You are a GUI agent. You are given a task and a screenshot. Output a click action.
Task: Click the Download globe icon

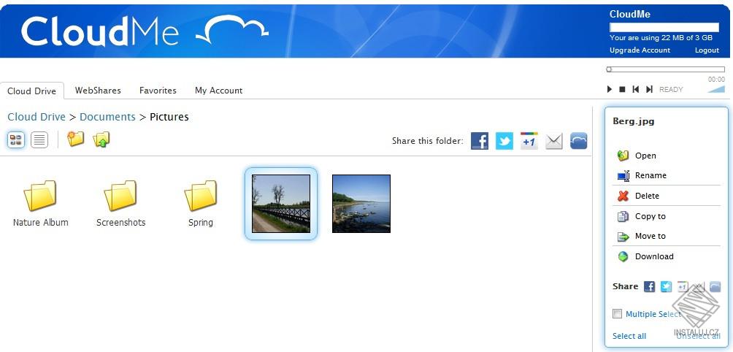(623, 256)
